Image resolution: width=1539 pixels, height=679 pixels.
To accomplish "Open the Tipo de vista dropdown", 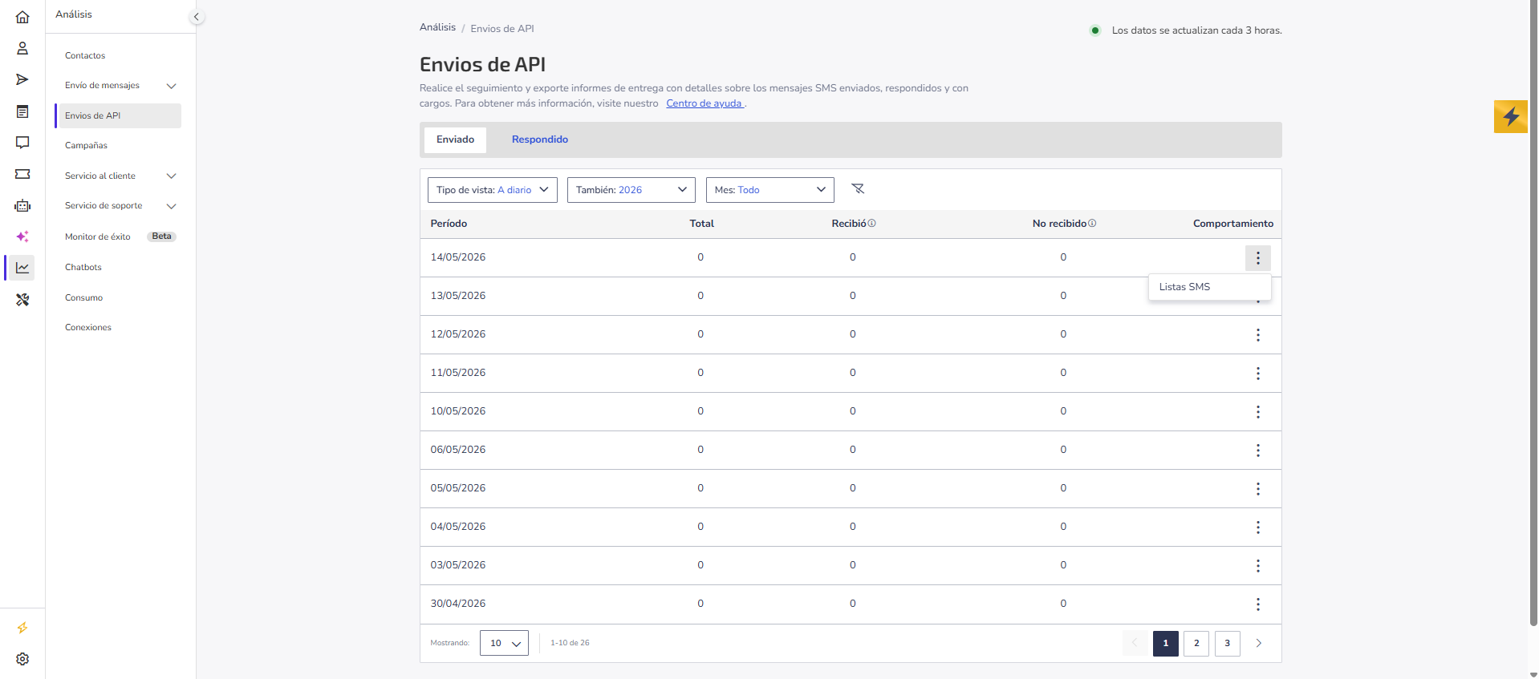I will pos(493,190).
